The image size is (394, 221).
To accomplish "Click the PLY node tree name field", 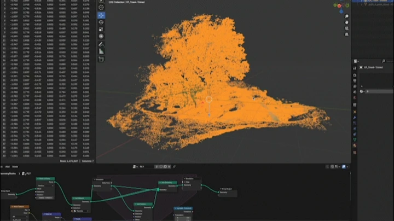I will pos(146,166).
